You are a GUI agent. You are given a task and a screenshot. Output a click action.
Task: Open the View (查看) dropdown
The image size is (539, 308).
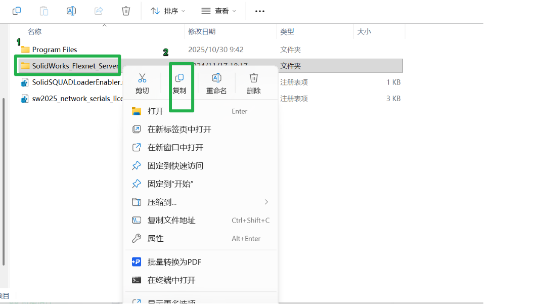pyautogui.click(x=218, y=11)
